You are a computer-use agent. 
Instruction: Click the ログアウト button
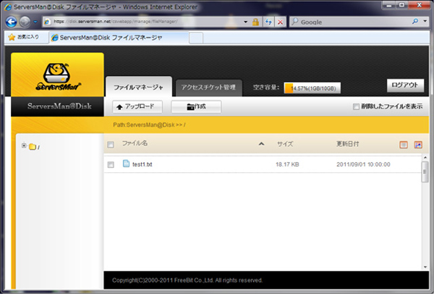click(404, 85)
